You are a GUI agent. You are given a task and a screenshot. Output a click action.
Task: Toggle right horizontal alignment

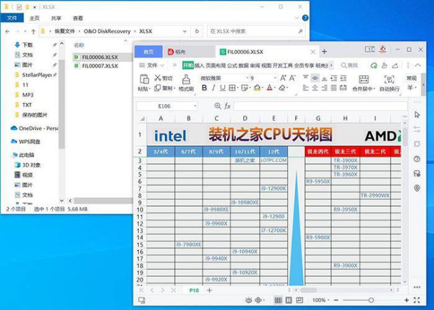[324, 88]
